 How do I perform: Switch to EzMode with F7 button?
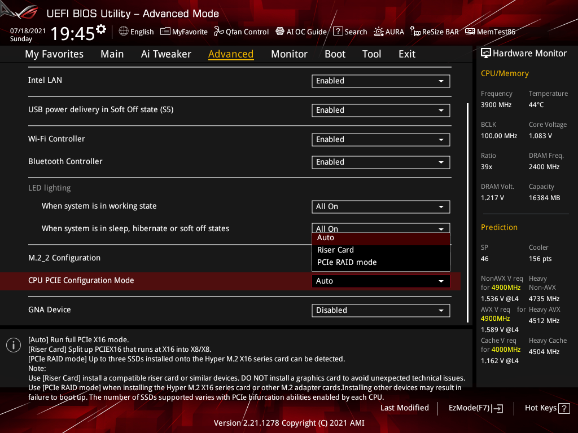pos(475,408)
